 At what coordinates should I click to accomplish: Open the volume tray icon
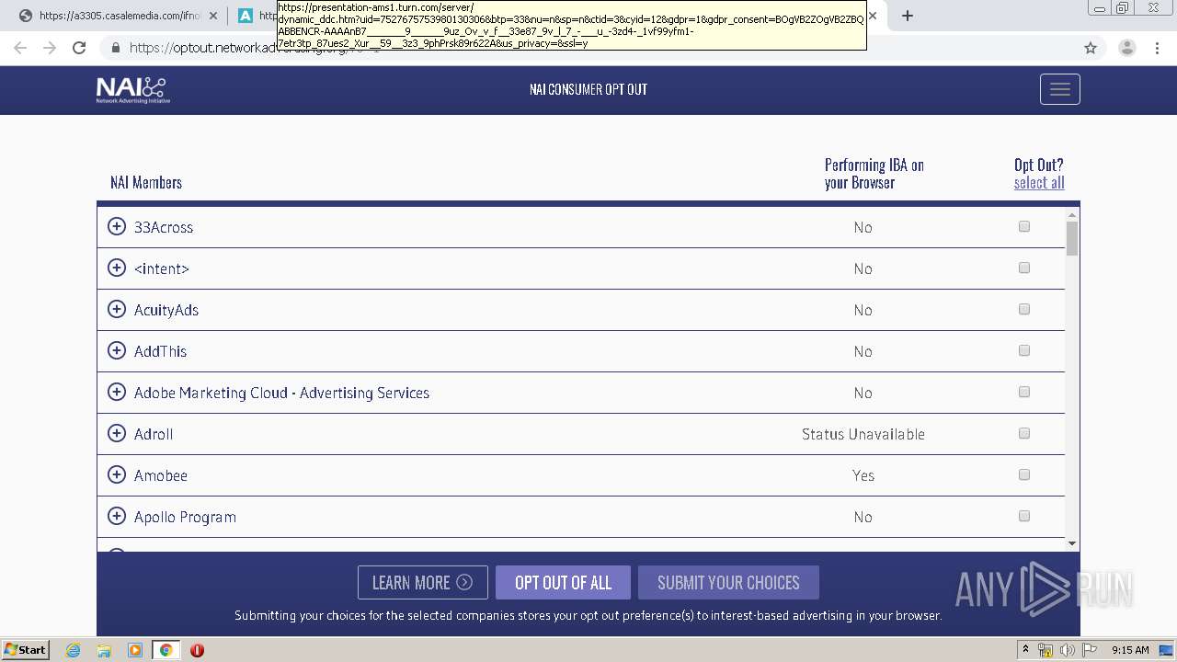click(x=1068, y=650)
